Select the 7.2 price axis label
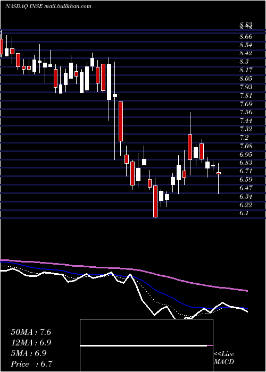266x372 pixels. coord(244,138)
